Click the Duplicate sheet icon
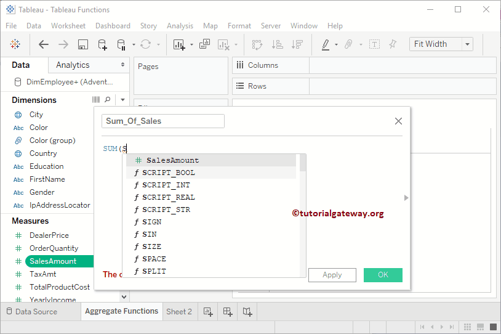The height and width of the screenshot is (334, 501). coord(204,44)
